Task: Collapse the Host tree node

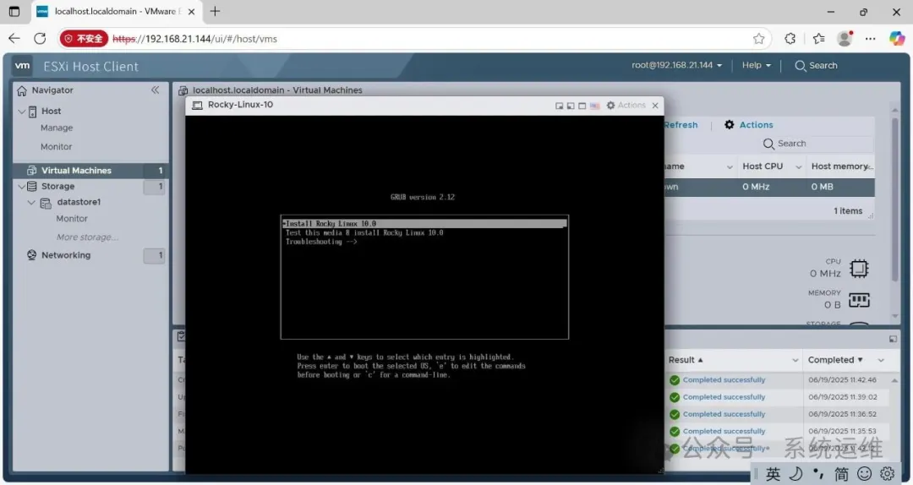Action: (x=21, y=112)
